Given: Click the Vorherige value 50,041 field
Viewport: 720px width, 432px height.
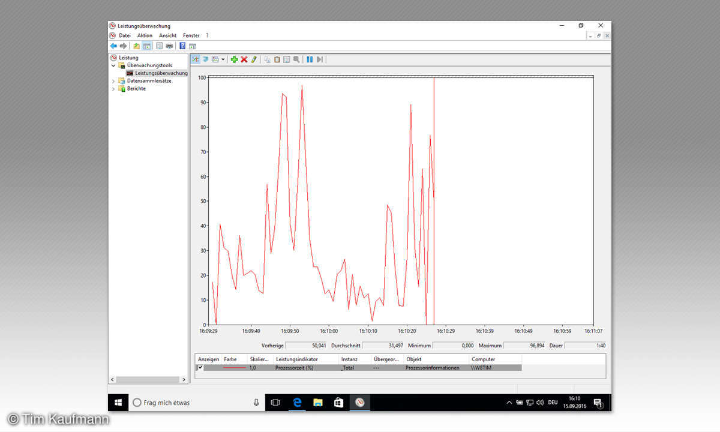Looking at the screenshot, I should (307, 346).
